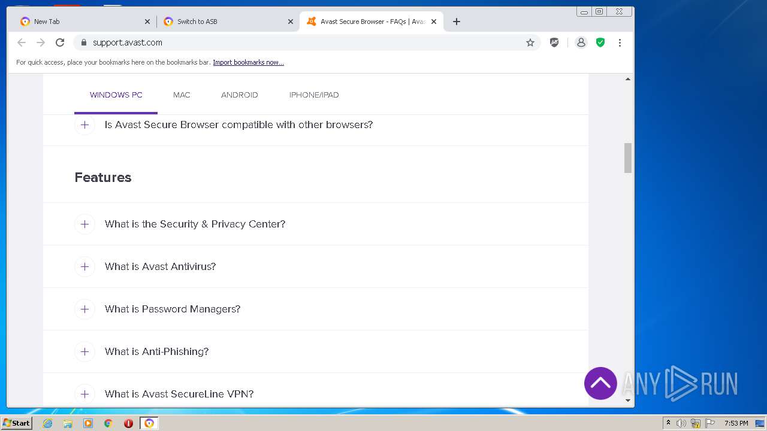The image size is (767, 431).
Task: Open the user profile icon
Action: [x=581, y=43]
